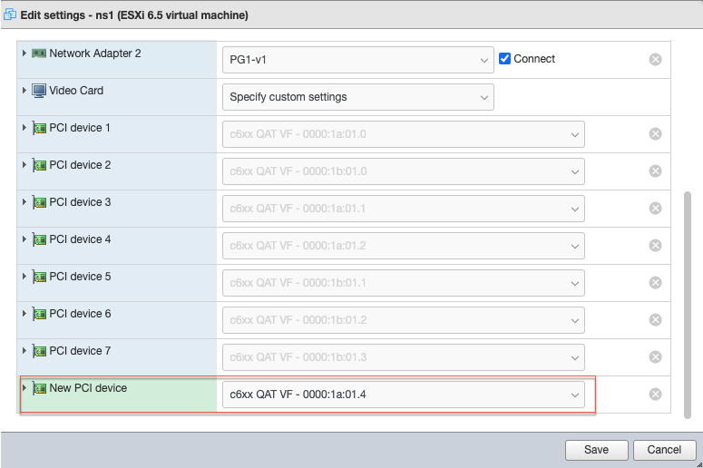Click the PCI device 4 card icon
The image size is (703, 468).
click(x=39, y=239)
